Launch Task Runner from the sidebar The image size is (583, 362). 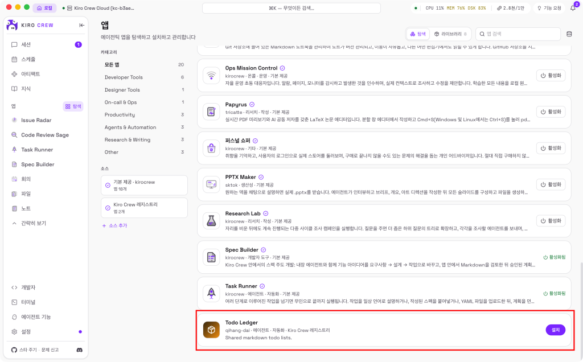pyautogui.click(x=46, y=149)
